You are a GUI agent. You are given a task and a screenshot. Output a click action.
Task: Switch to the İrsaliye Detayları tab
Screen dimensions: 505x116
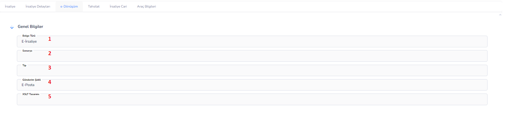[38, 6]
